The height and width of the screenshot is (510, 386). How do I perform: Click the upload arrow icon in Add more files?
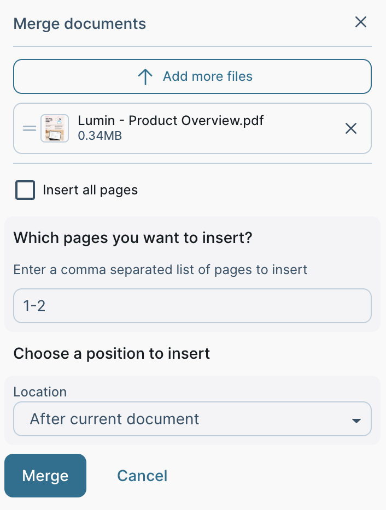(145, 76)
